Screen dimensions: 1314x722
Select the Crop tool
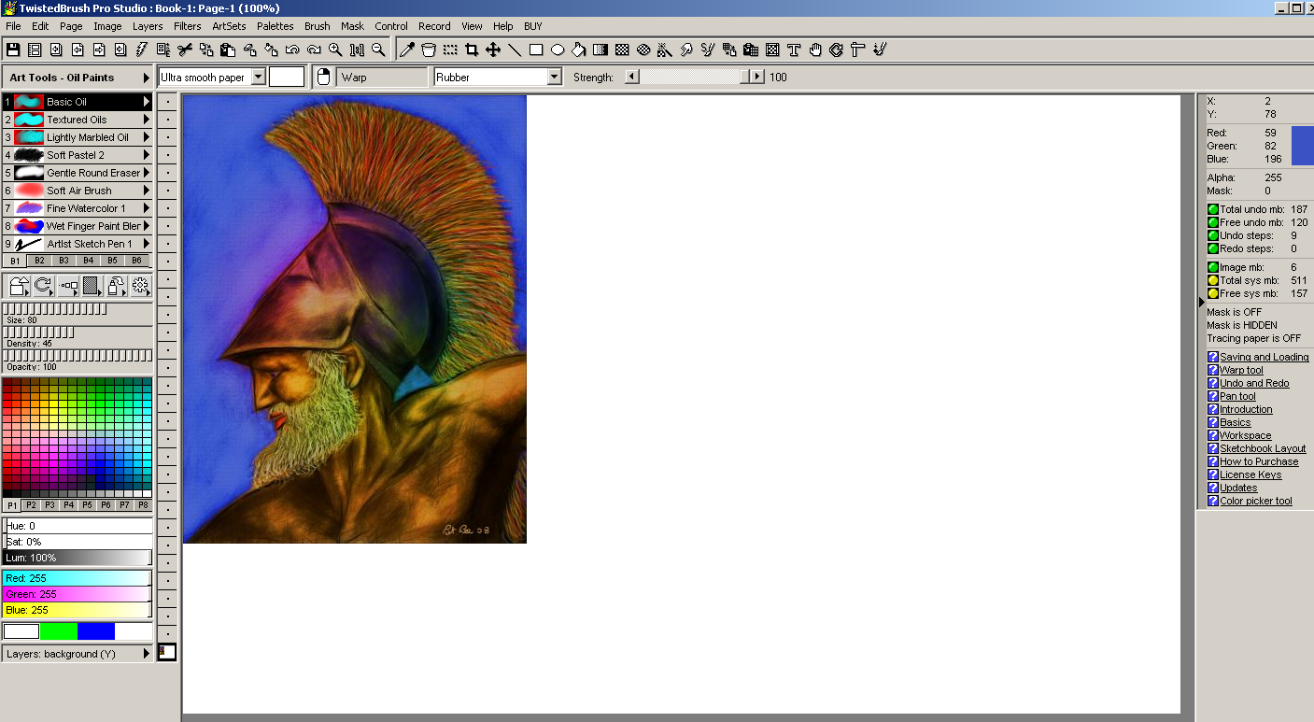click(472, 50)
